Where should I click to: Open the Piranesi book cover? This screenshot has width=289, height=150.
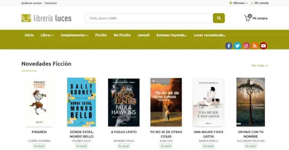click(39, 102)
